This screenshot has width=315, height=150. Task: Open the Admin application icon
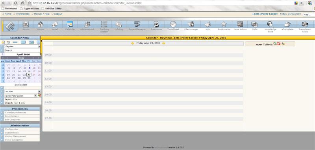pos(26,24)
